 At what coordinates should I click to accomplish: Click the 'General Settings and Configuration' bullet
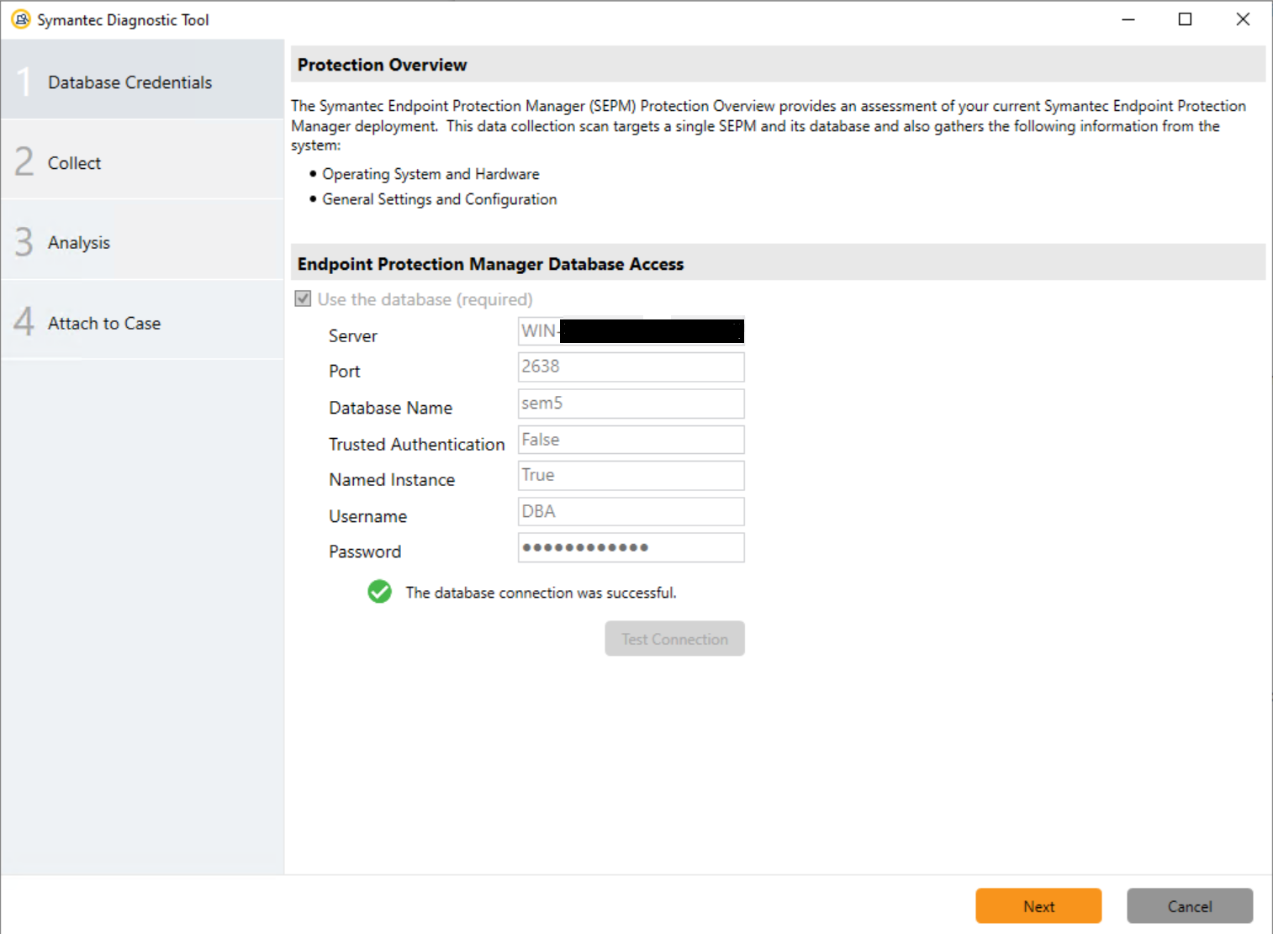tap(440, 199)
